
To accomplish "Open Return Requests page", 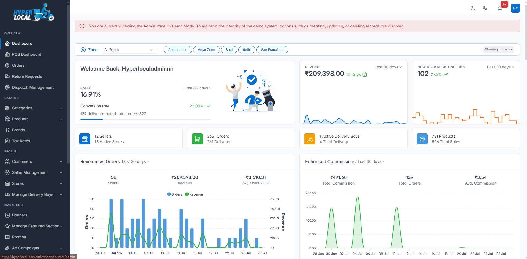I will [x=34, y=76].
